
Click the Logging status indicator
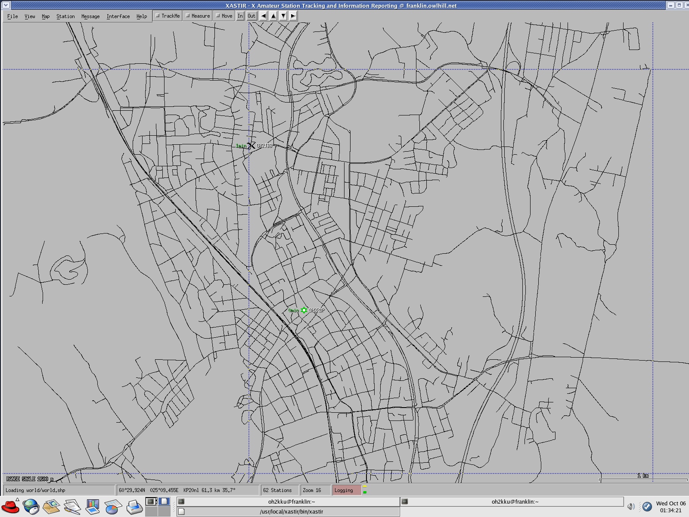click(347, 490)
